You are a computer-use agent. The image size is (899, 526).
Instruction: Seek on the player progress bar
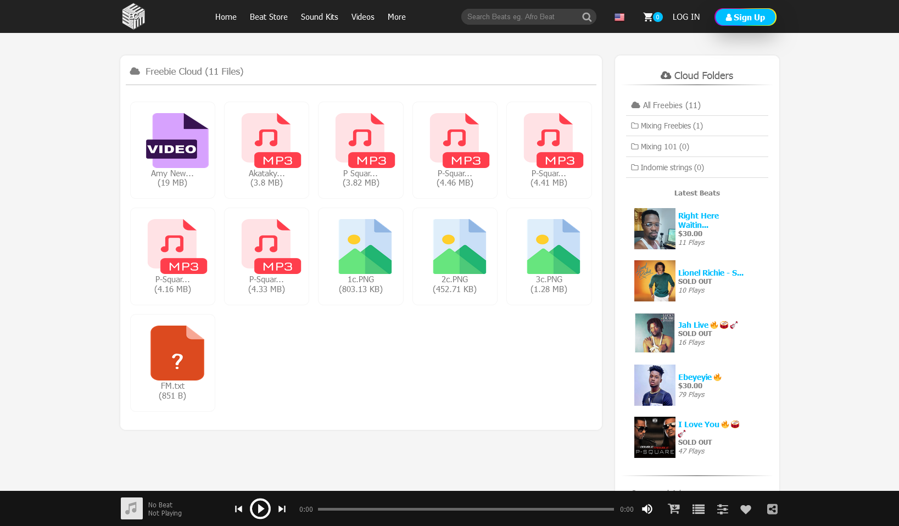point(466,509)
